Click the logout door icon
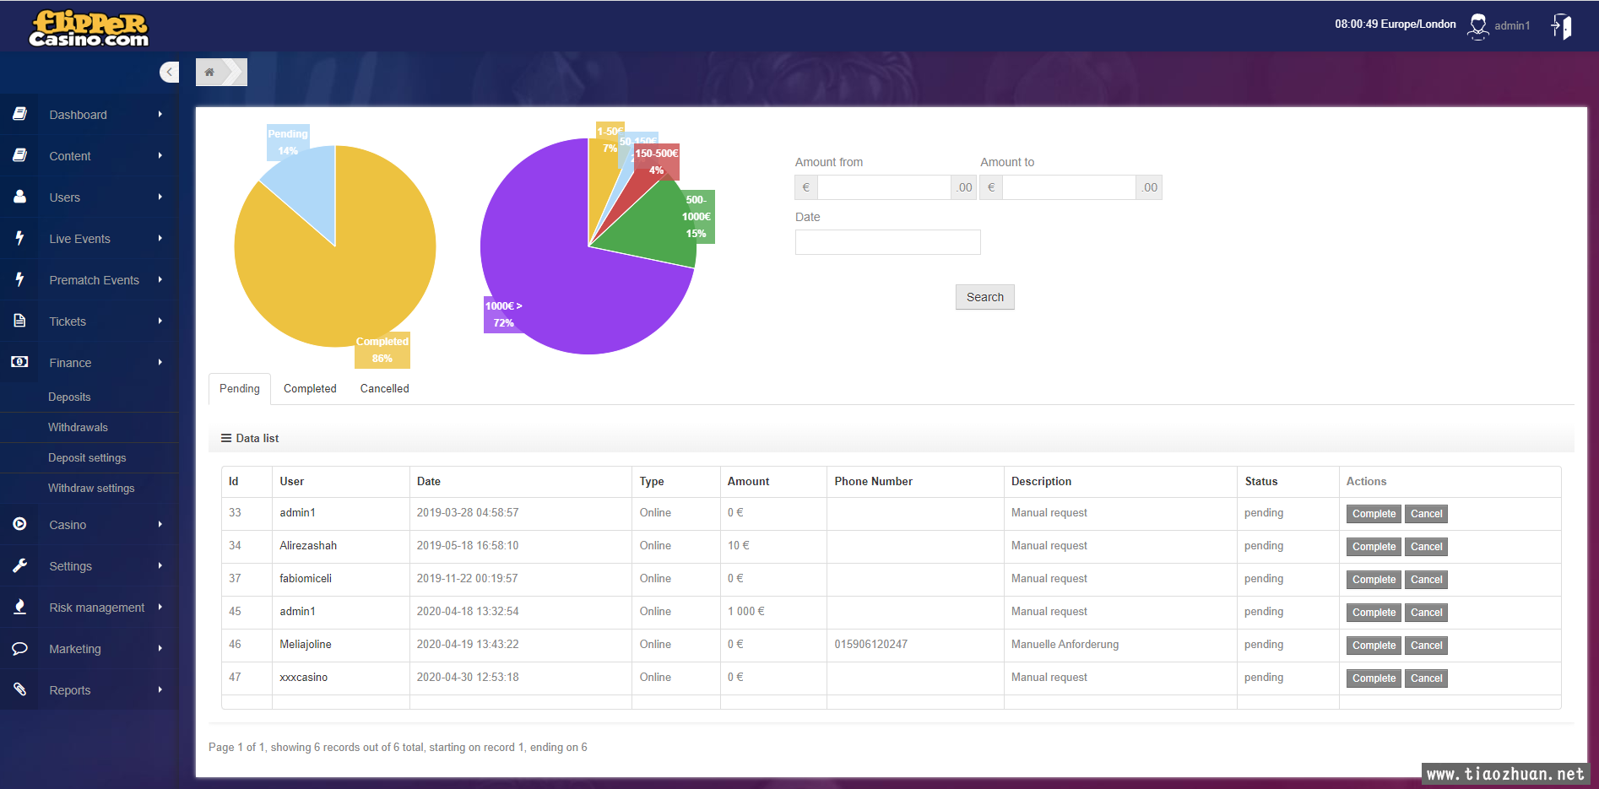The image size is (1599, 789). [1561, 26]
